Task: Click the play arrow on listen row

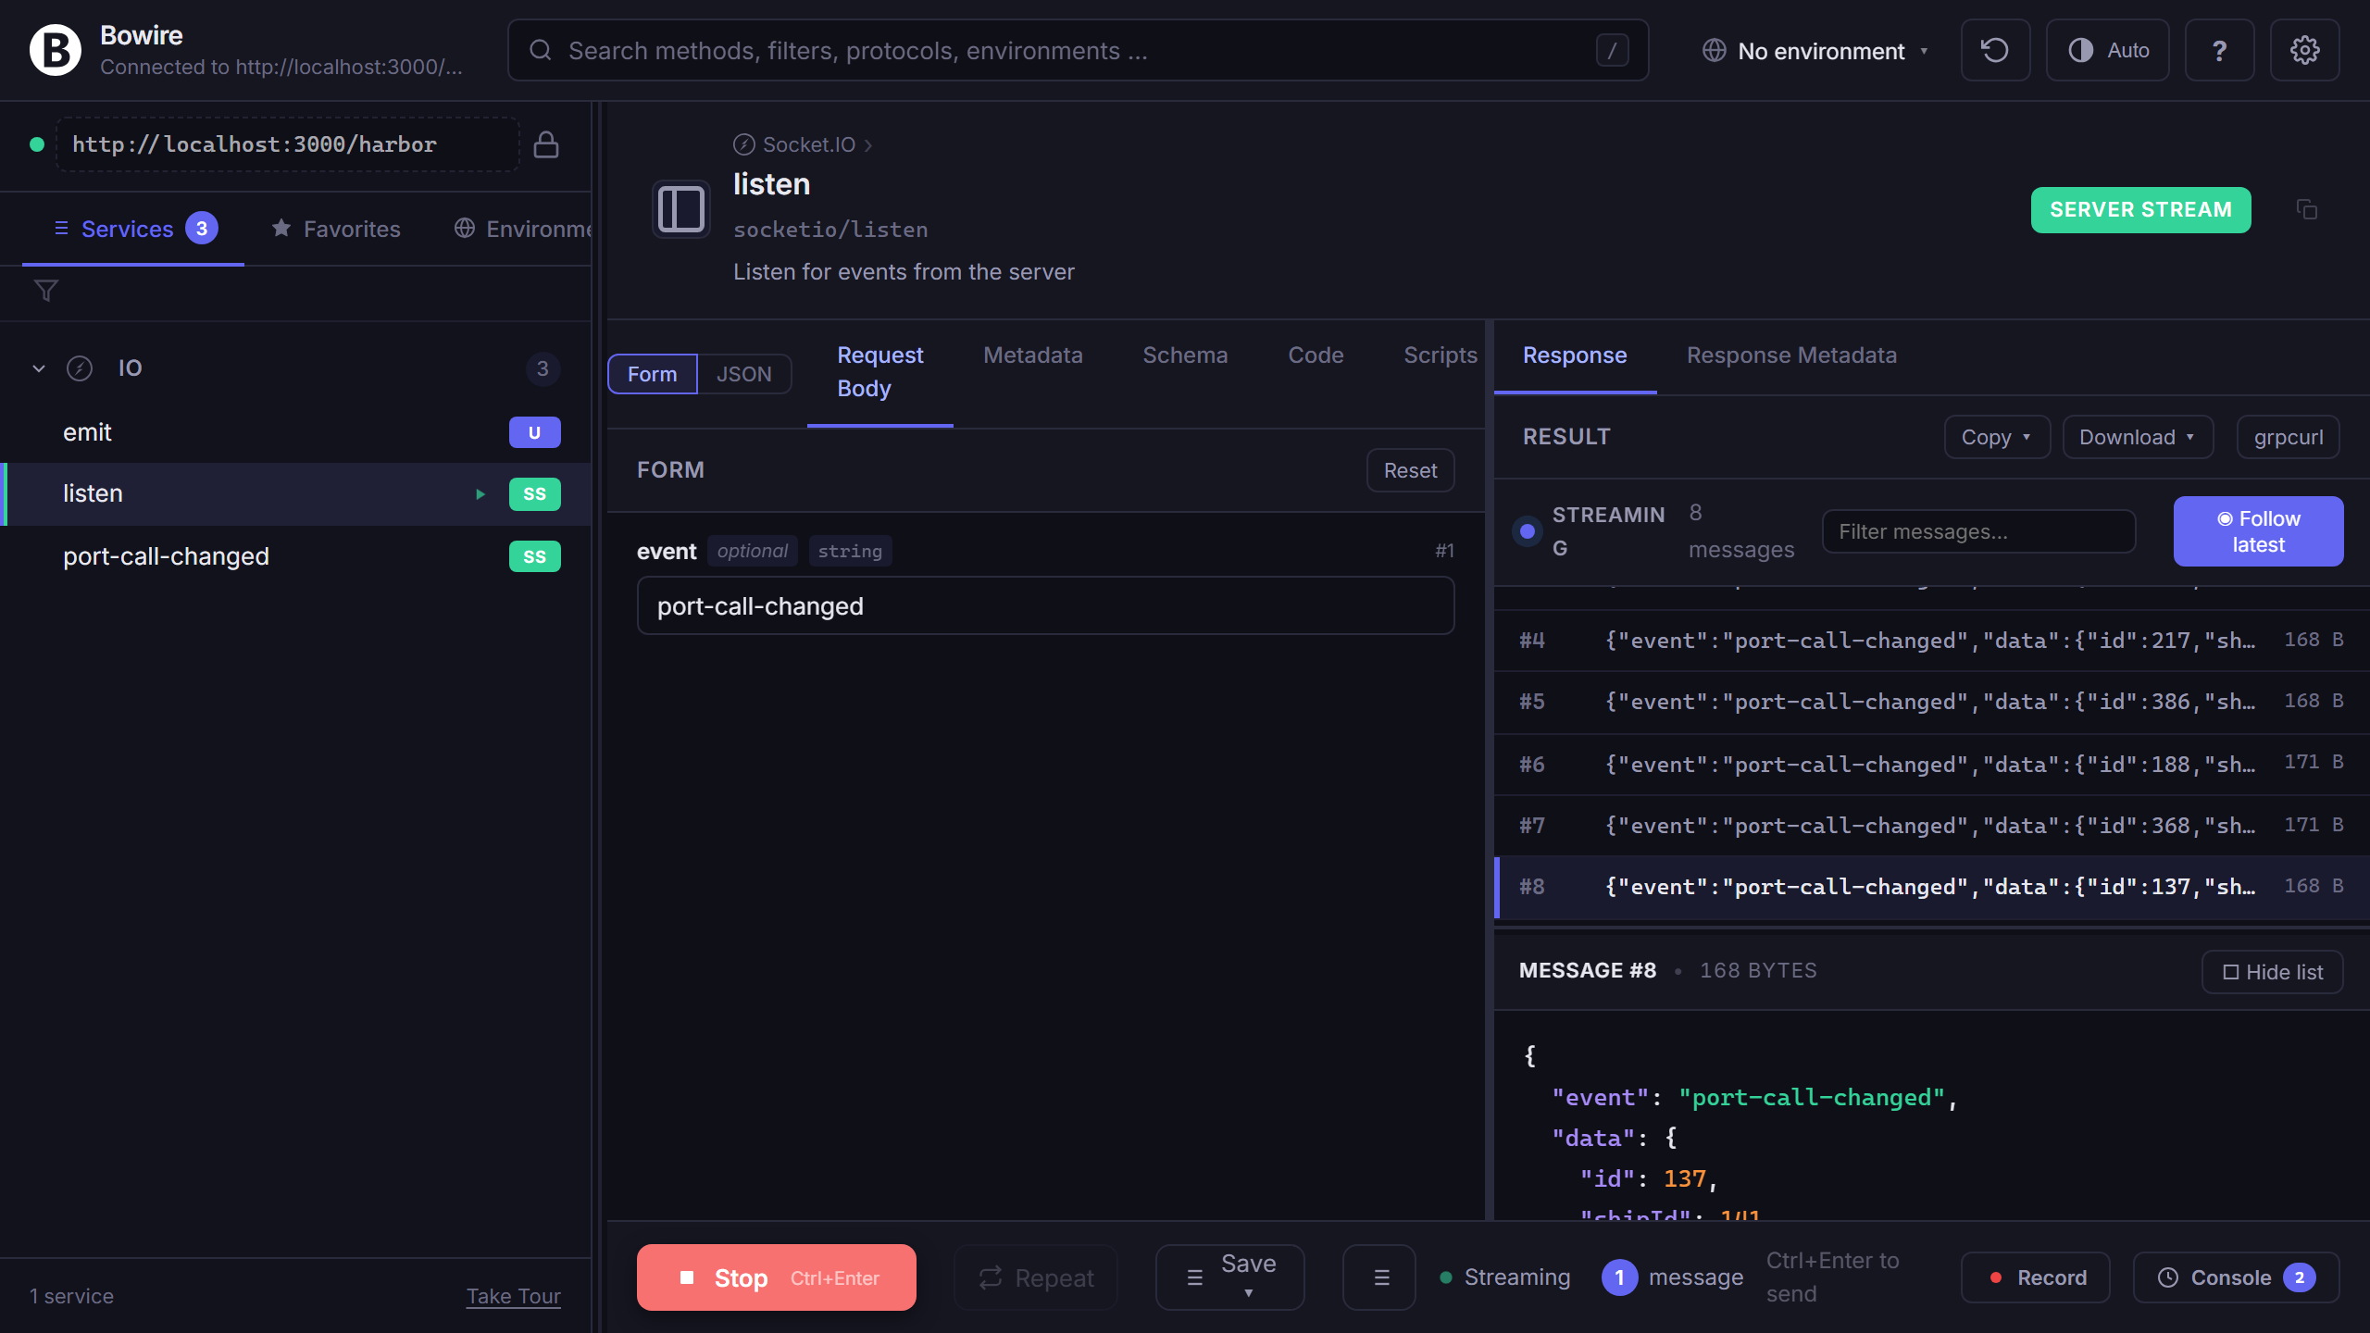Action: [480, 494]
